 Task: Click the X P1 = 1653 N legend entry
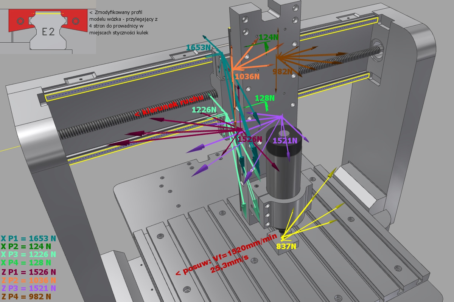pyautogui.click(x=28, y=239)
